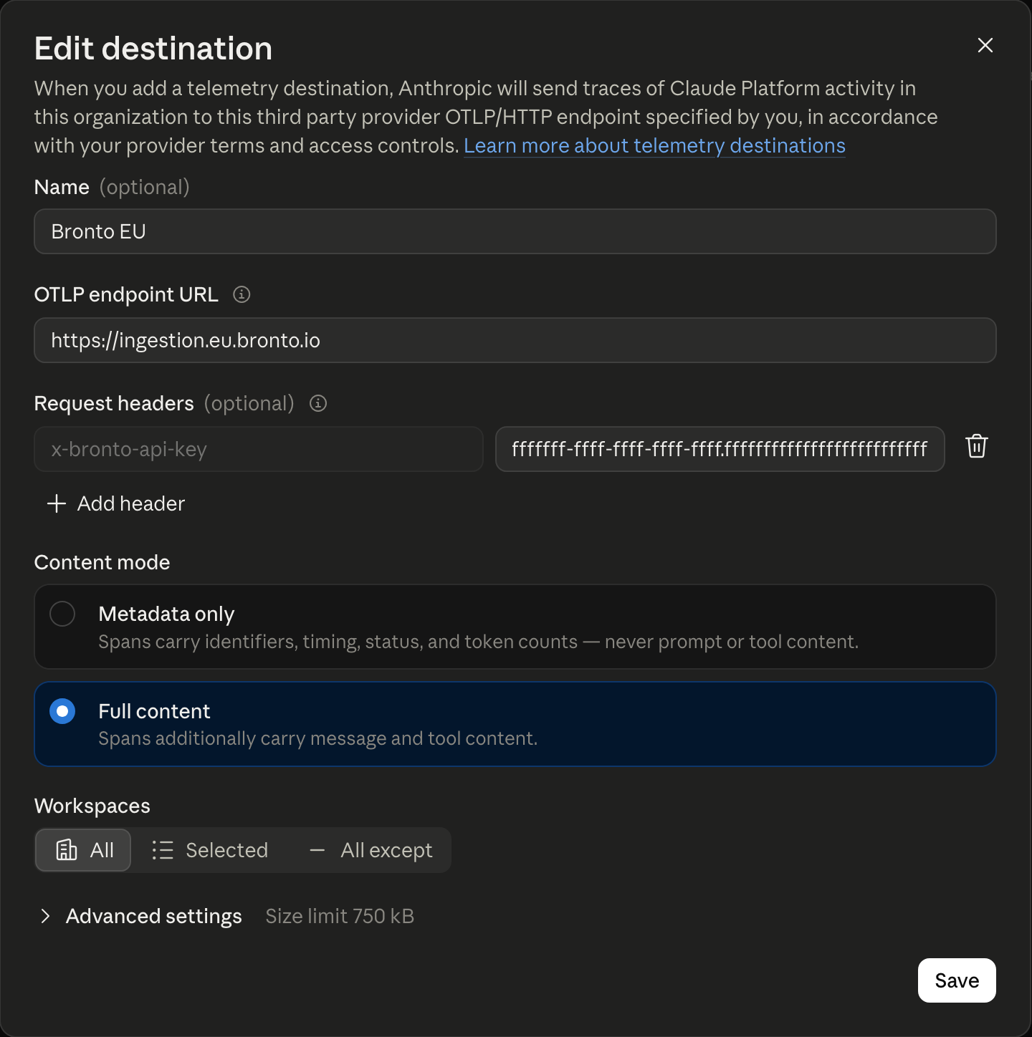The height and width of the screenshot is (1037, 1032).
Task: Close the Edit destination dialog
Action: tap(985, 45)
